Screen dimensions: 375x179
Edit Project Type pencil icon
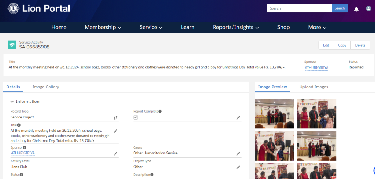238,167
